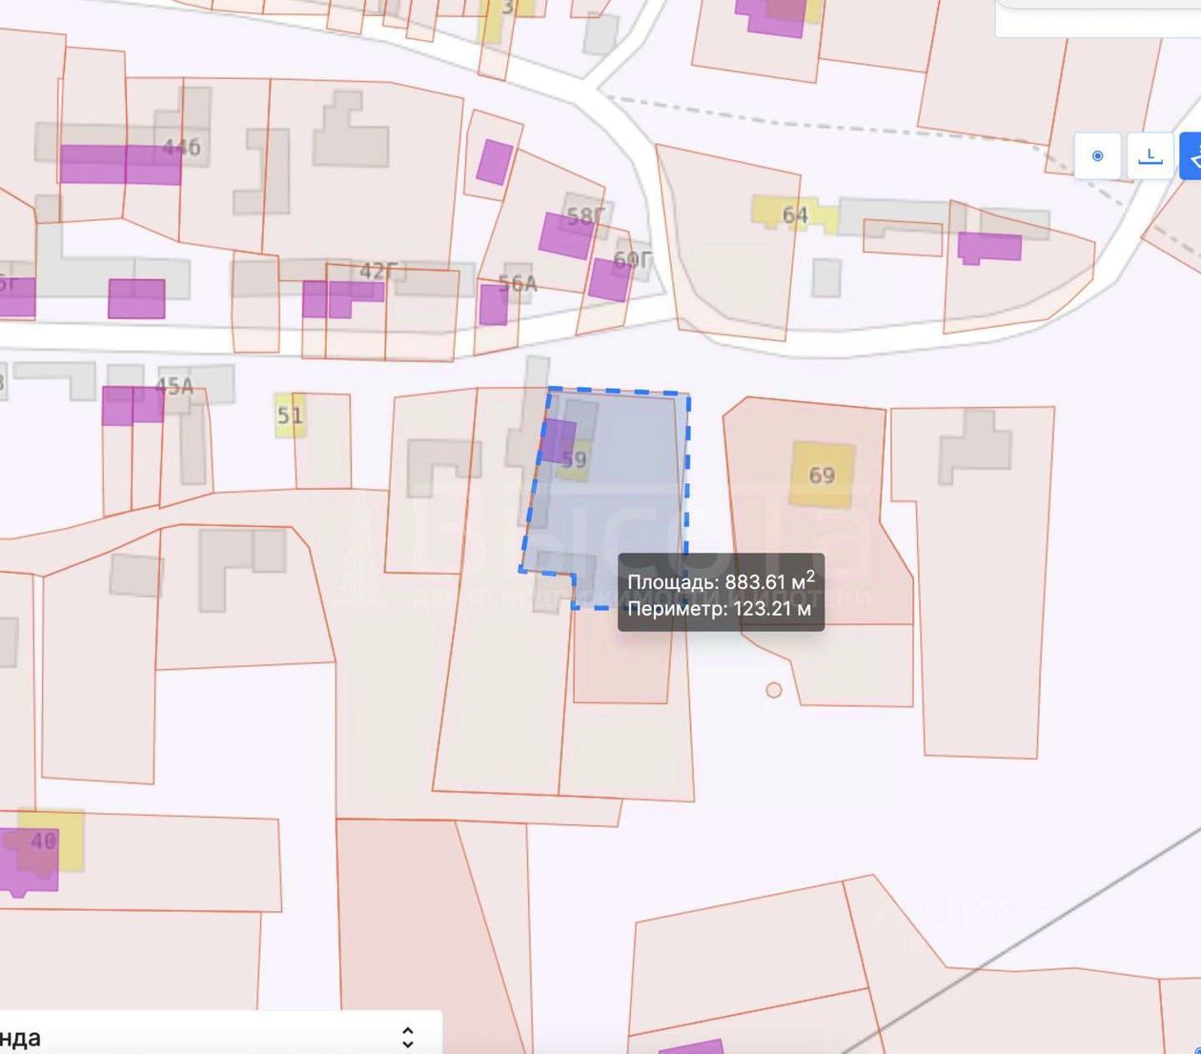The height and width of the screenshot is (1054, 1201).
Task: Click house label 56А
Action: tap(518, 283)
